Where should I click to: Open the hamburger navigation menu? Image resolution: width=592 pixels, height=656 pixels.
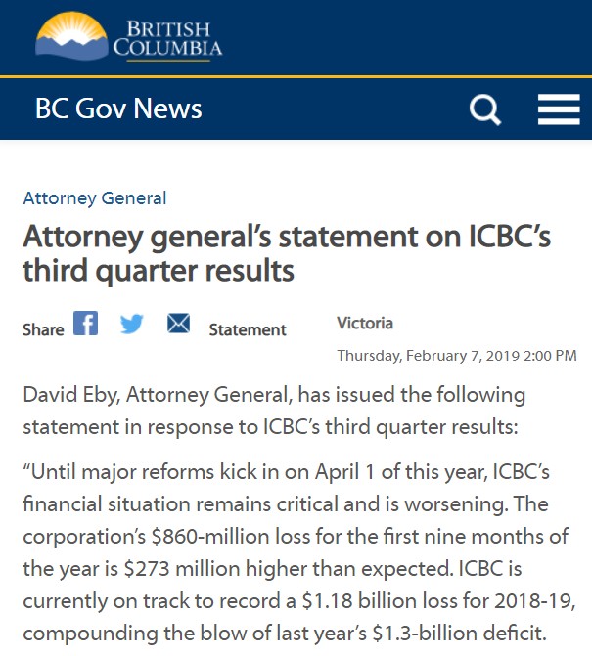click(559, 109)
